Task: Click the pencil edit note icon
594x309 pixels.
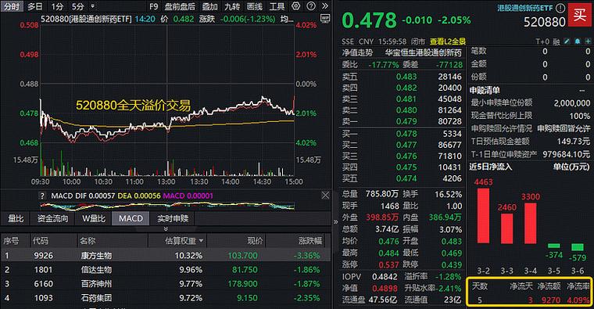Action: tap(567, 41)
